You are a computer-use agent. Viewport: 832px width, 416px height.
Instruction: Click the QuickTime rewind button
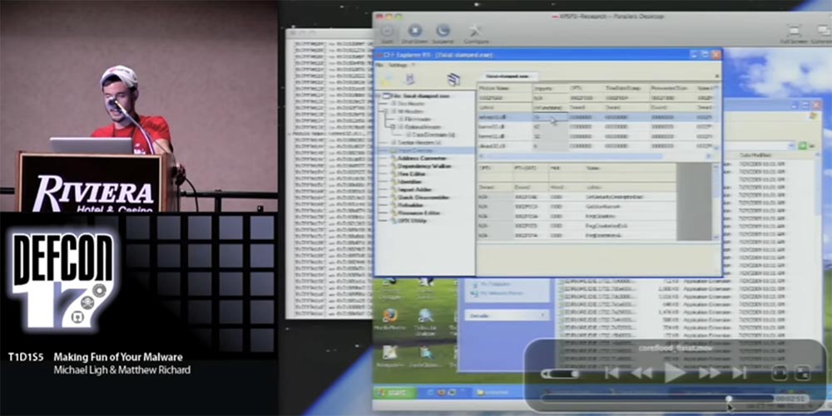(x=641, y=373)
